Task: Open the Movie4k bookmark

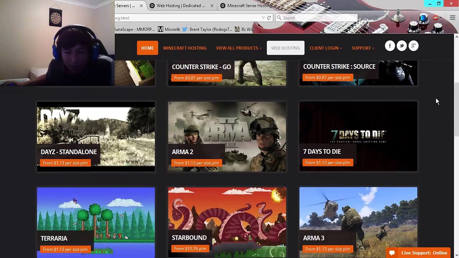Action: 169,29
